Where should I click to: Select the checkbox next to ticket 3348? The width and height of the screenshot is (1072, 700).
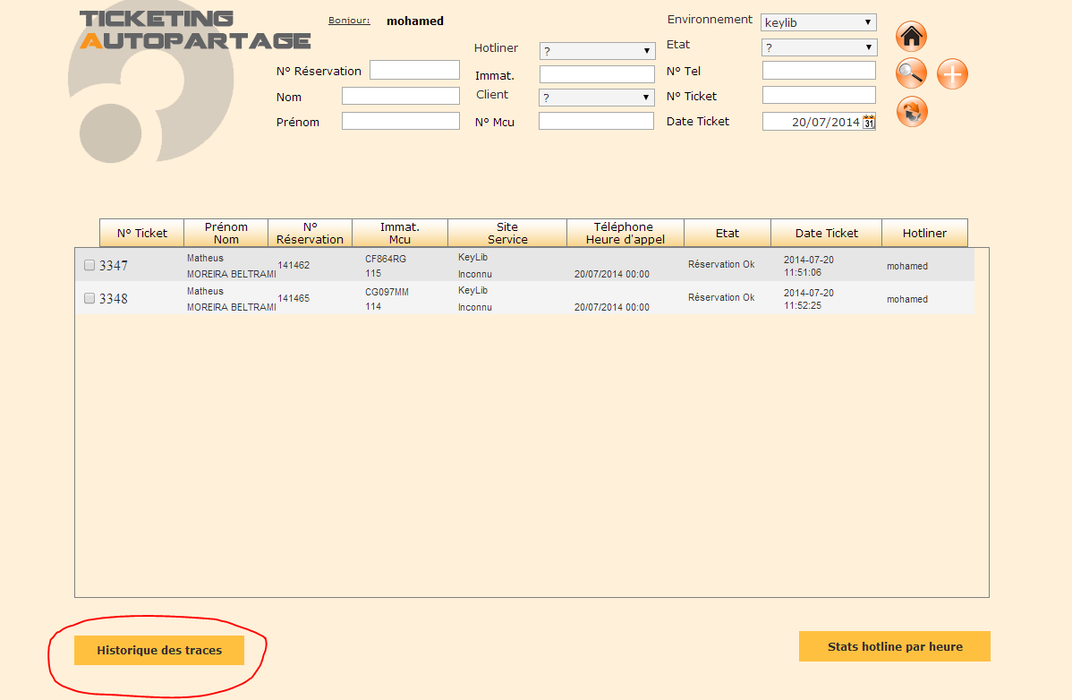tap(89, 298)
